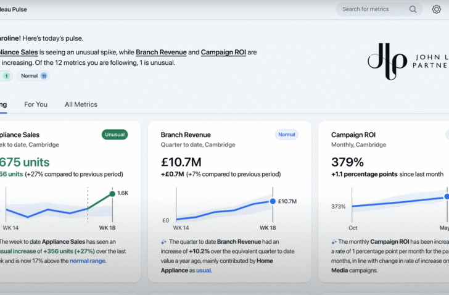Image resolution: width=449 pixels, height=295 pixels.
Task: Click the 'normal range' link
Action: [x=88, y=261]
